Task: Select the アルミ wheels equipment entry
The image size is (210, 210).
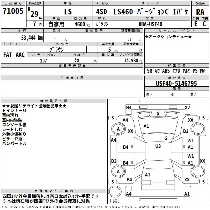Action: click(186, 71)
